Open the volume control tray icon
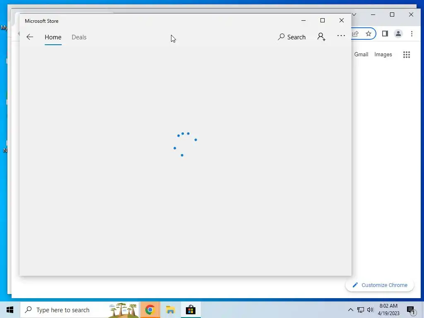The width and height of the screenshot is (424, 318). 370,310
